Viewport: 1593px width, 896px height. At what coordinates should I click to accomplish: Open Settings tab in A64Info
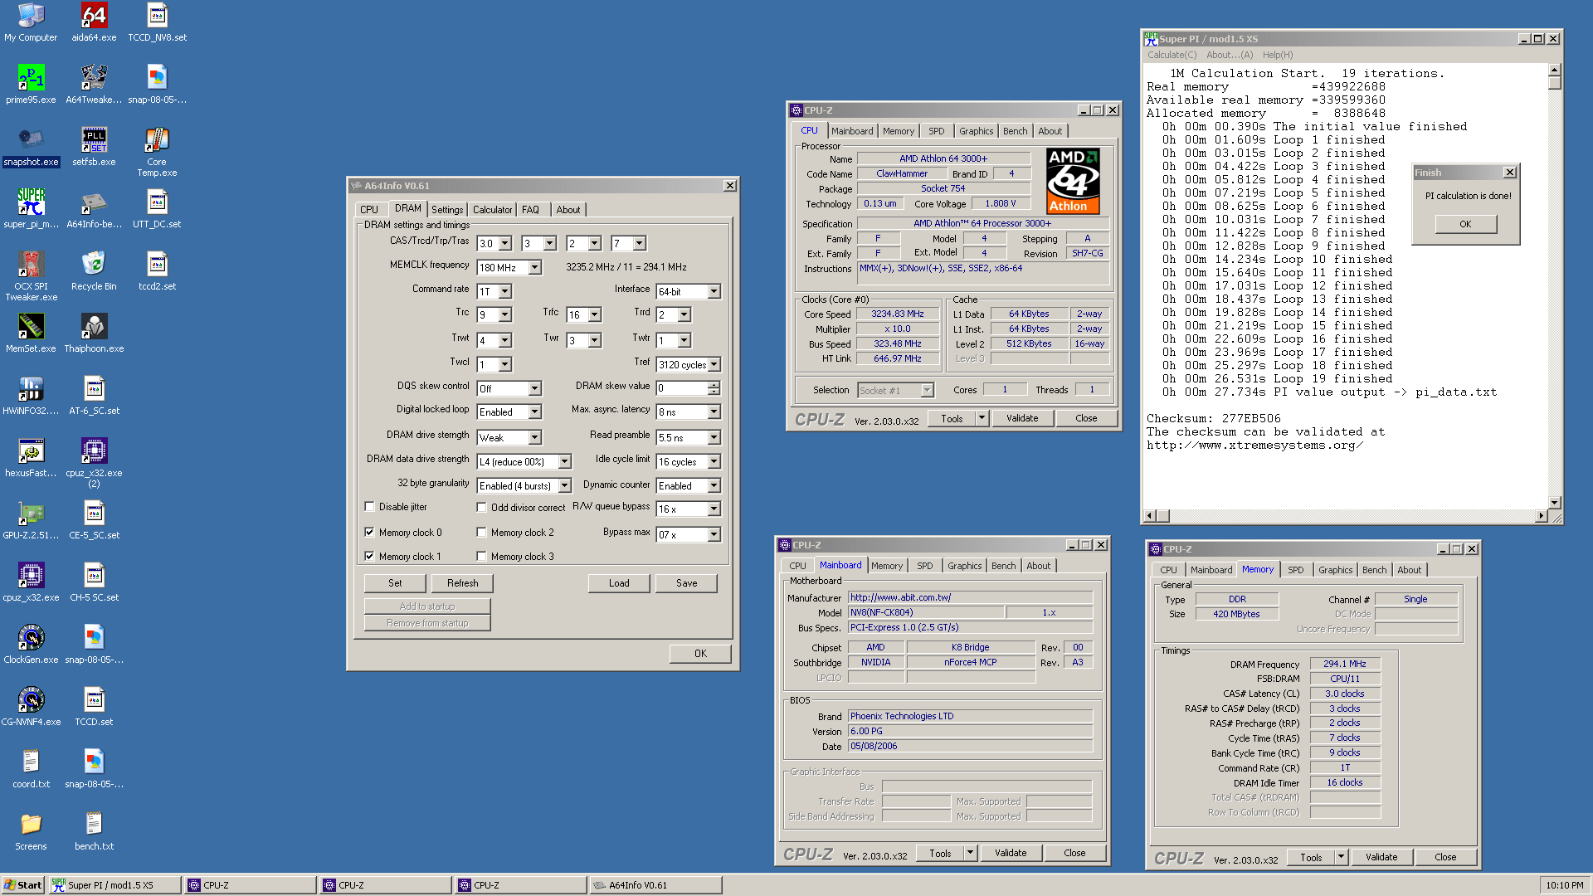tap(447, 210)
